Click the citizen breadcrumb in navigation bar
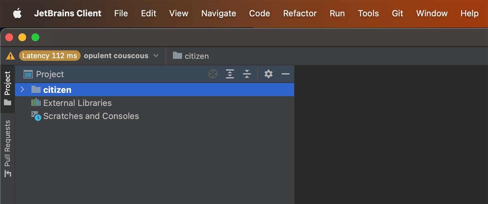The width and height of the screenshot is (488, 204). [x=191, y=56]
